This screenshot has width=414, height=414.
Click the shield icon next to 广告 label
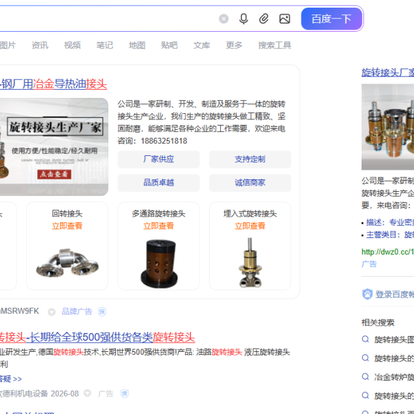pyautogui.click(x=125, y=394)
